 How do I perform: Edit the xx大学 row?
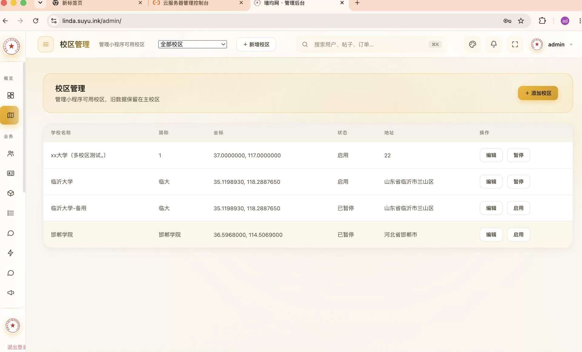pos(491,155)
